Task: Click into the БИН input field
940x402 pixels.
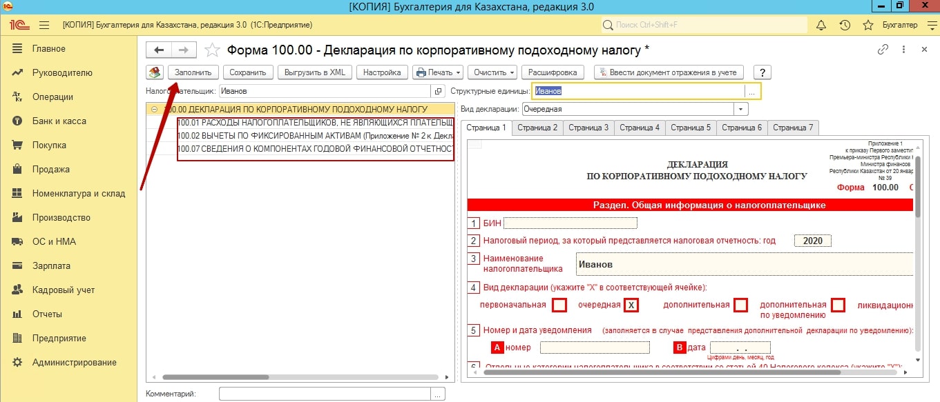Action: (x=570, y=223)
